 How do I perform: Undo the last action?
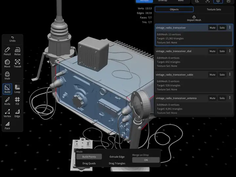tap(12, 39)
